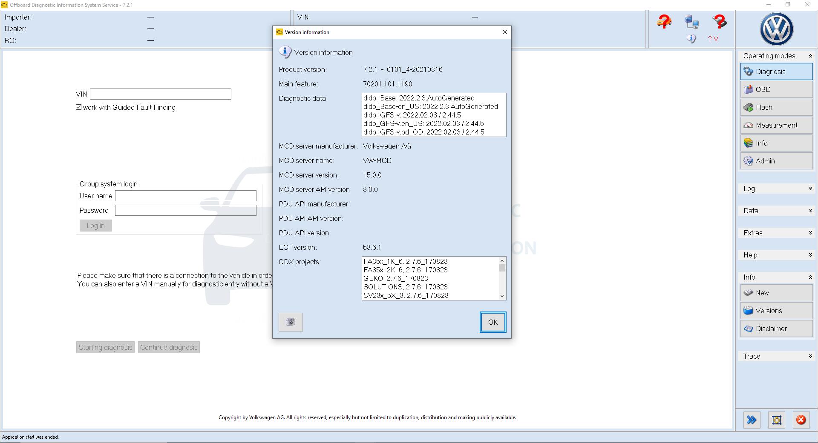Screen dimensions: 818x443
Task: Select FA35x_2K_6 in ODX projects list
Action: 406,270
